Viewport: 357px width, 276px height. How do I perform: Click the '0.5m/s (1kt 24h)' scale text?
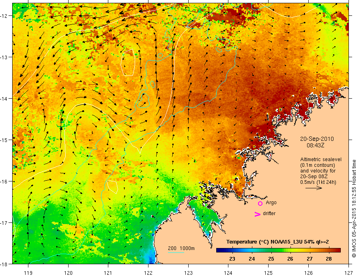(318, 182)
